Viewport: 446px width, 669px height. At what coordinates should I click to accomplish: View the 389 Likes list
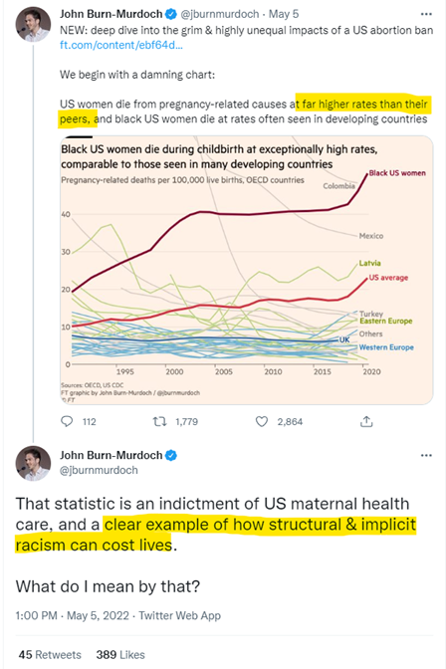120,654
